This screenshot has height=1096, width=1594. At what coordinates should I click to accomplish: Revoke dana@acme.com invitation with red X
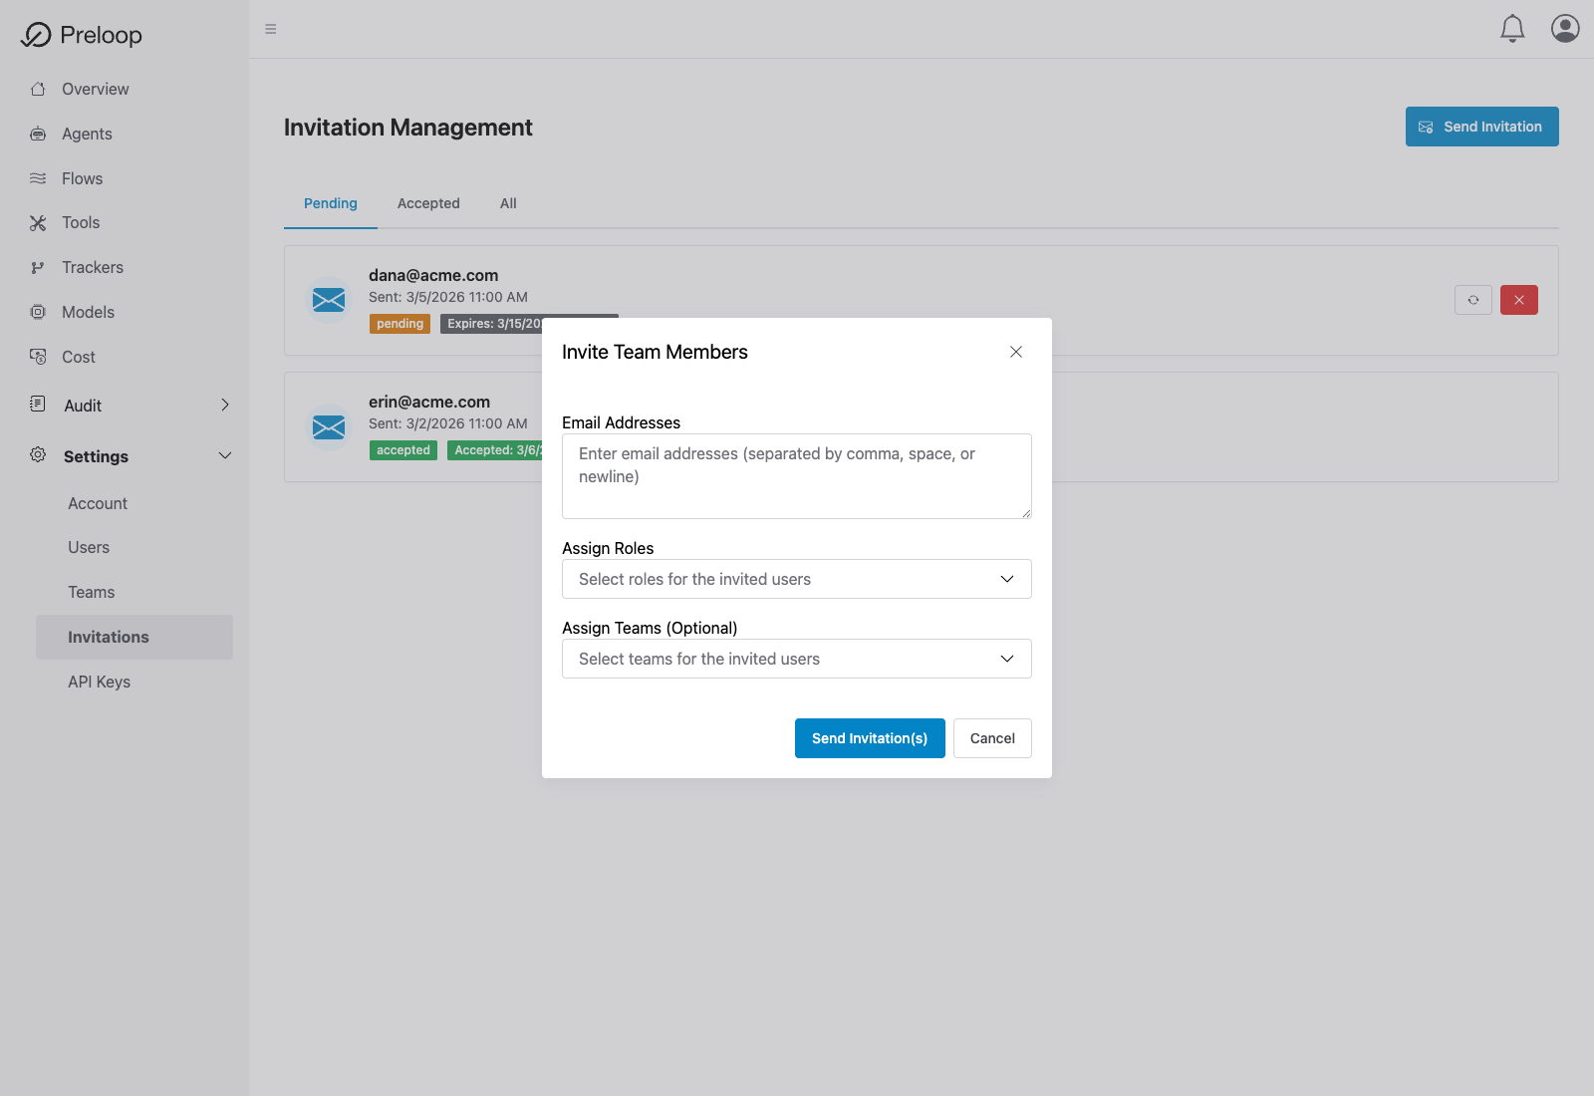click(1519, 300)
